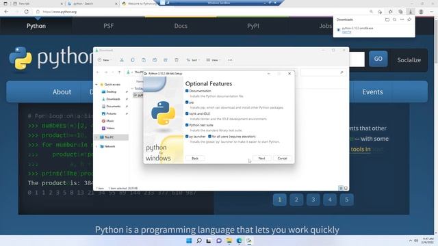This screenshot has height=246, width=438.
Task: Click the browser Back arrow
Action: click(x=6, y=12)
